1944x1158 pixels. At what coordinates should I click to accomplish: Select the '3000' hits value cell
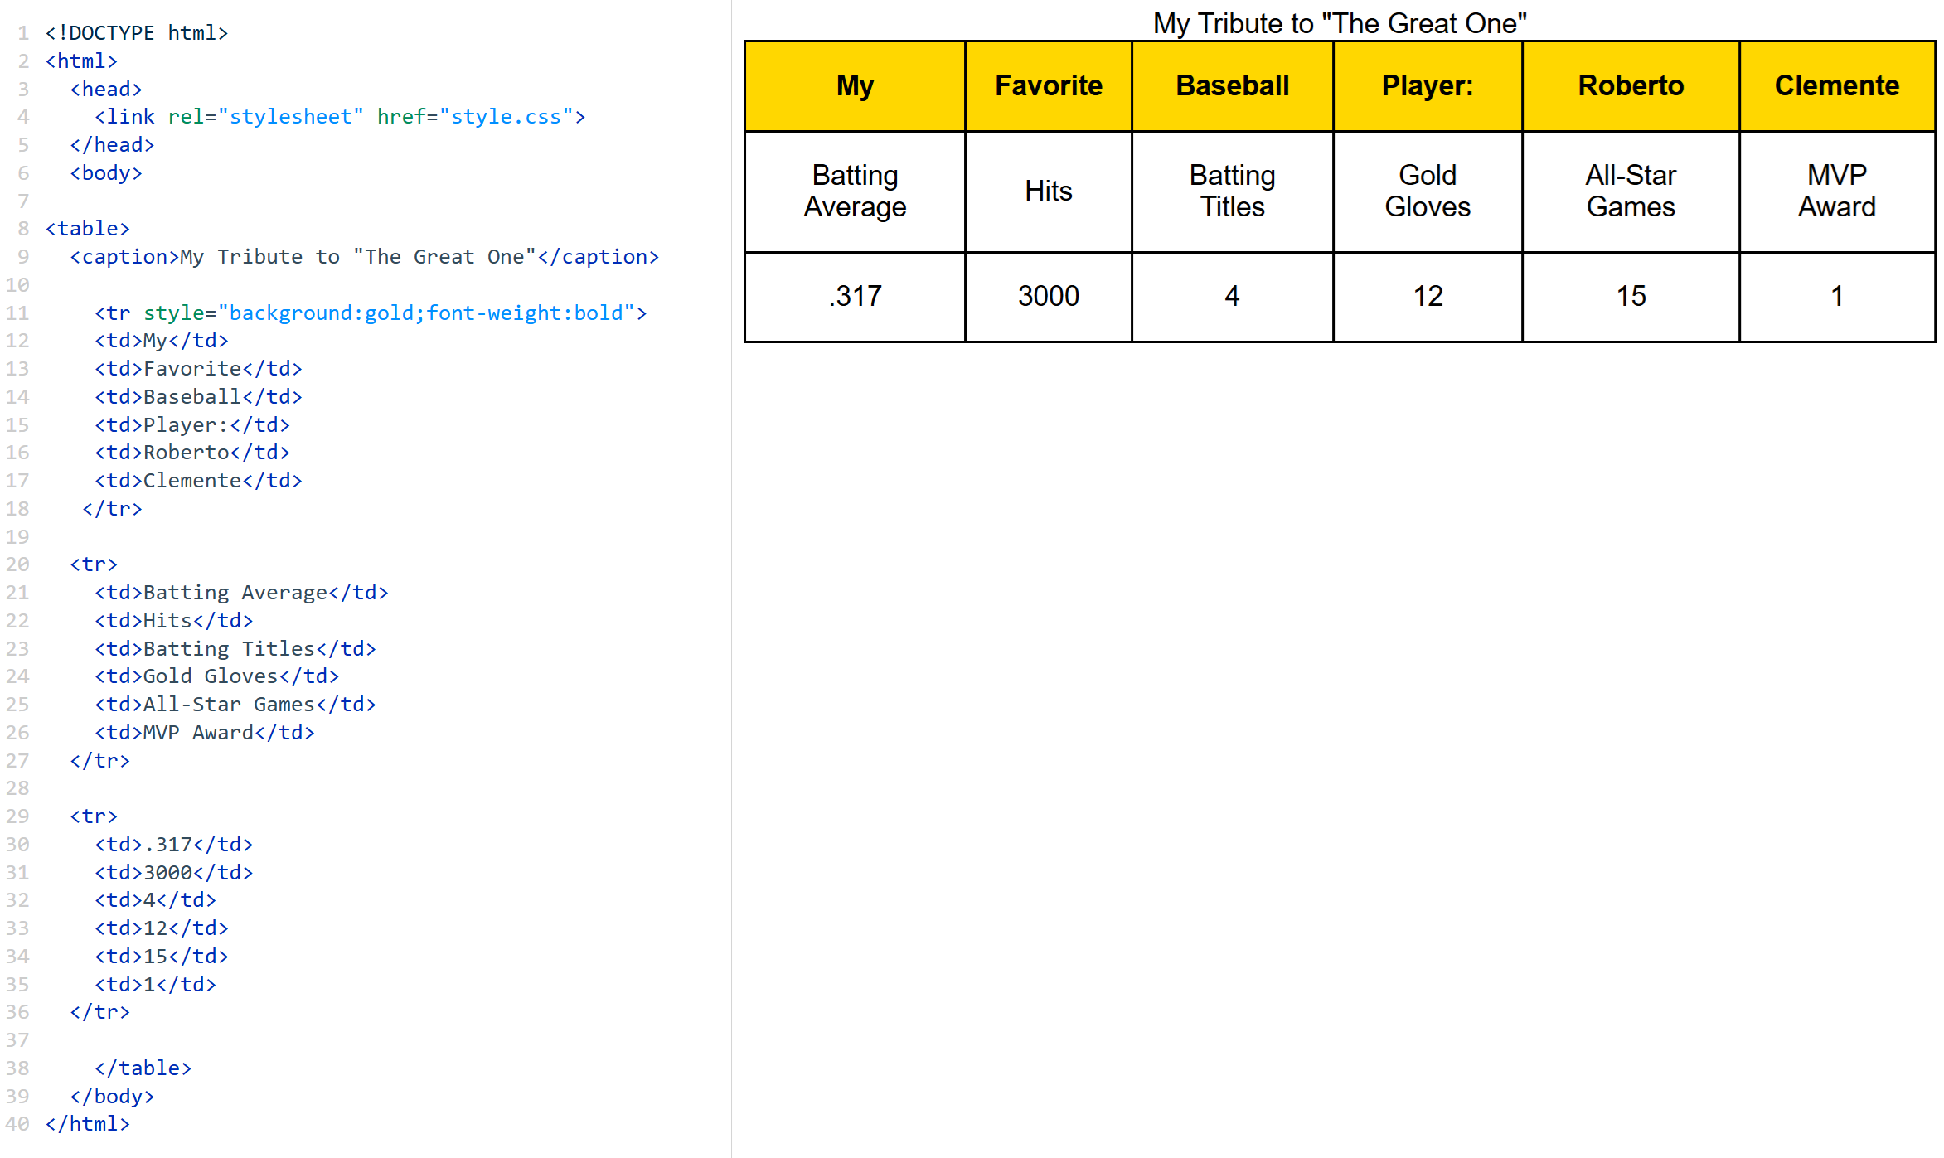[1048, 297]
